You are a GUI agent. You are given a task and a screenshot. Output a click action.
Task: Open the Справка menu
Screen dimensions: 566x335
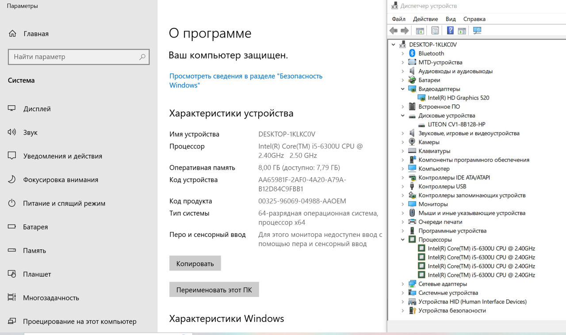474,19
